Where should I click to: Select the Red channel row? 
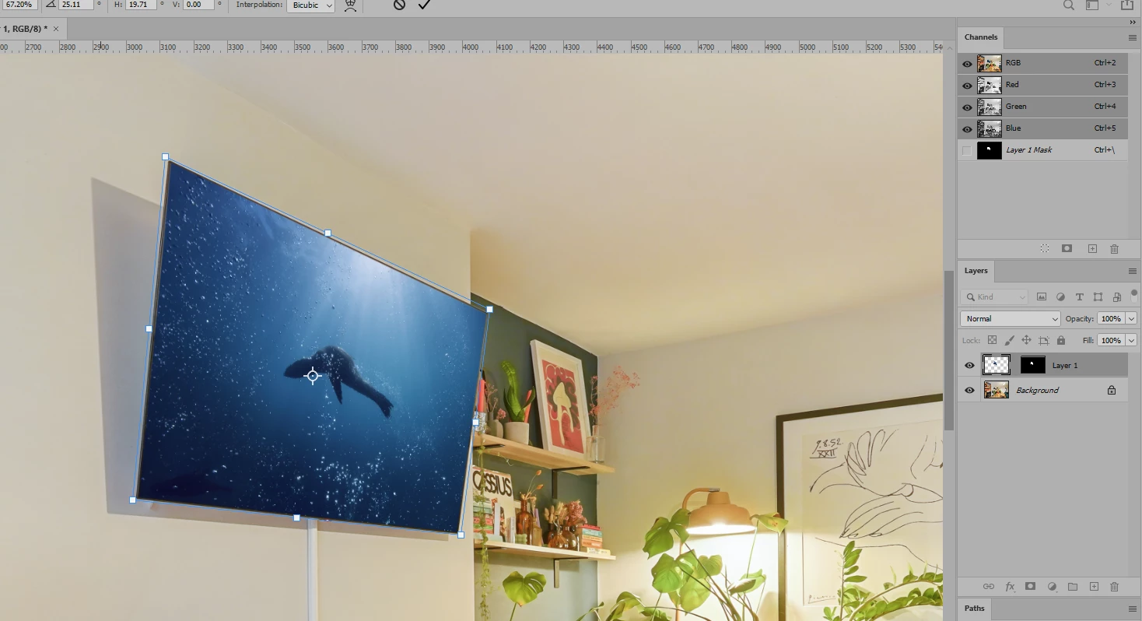[1042, 85]
